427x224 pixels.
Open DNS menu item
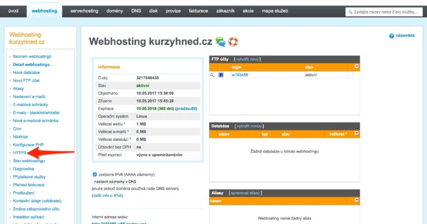tap(136, 11)
